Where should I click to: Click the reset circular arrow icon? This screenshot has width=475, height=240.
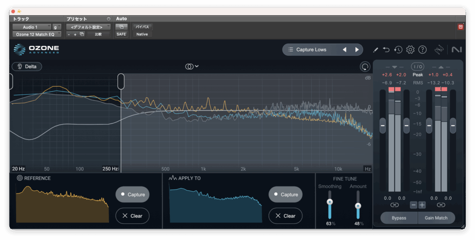[365, 67]
